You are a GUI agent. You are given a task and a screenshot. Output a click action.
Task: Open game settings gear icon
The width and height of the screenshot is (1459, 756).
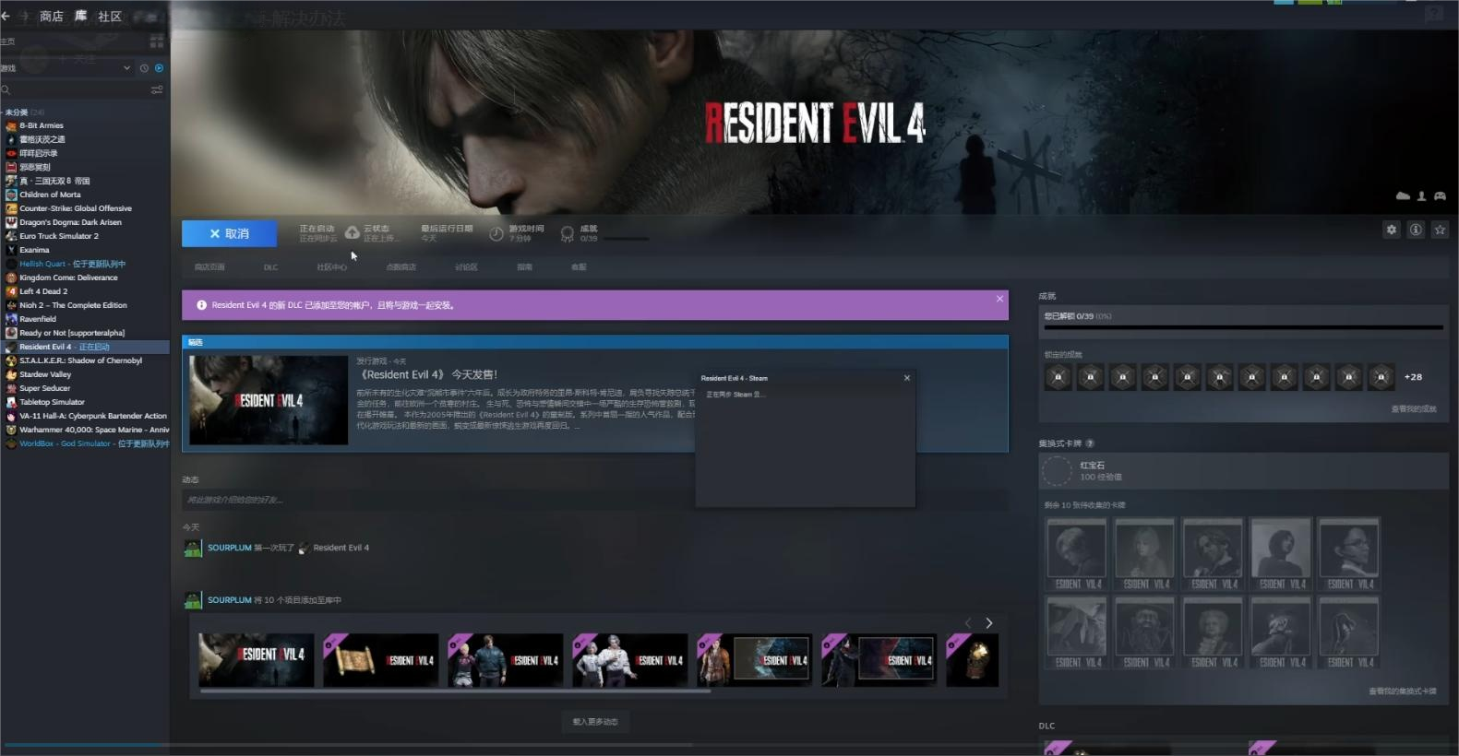coord(1392,230)
